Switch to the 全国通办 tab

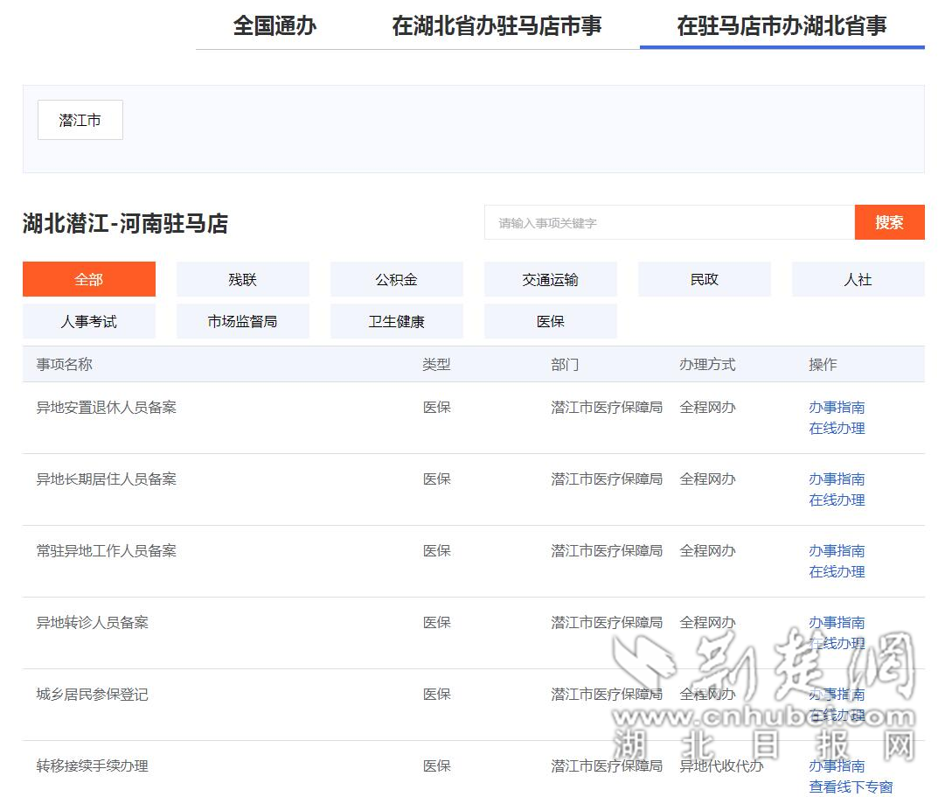274,26
